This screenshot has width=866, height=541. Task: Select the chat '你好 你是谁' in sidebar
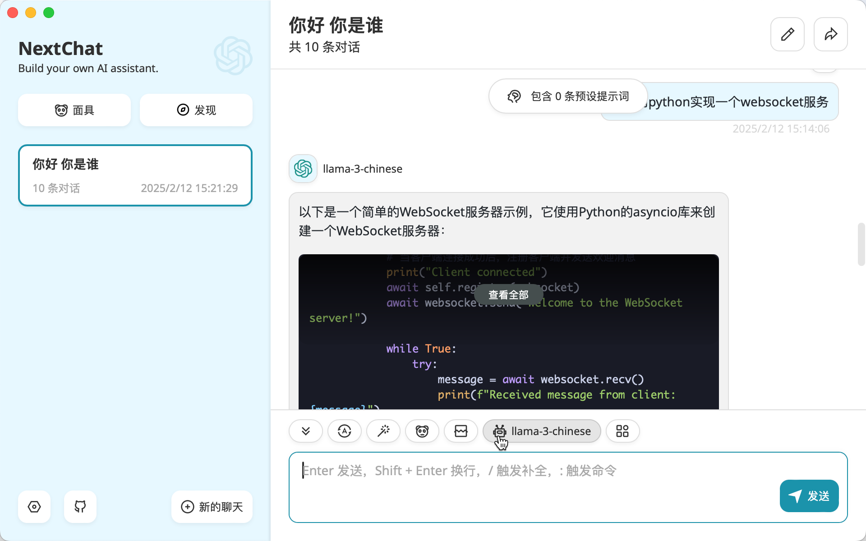pyautogui.click(x=135, y=175)
